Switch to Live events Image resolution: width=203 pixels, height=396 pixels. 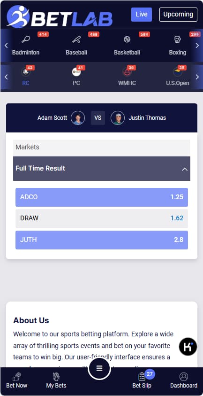point(142,15)
